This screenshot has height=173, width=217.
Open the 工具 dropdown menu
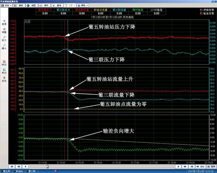[70, 5]
